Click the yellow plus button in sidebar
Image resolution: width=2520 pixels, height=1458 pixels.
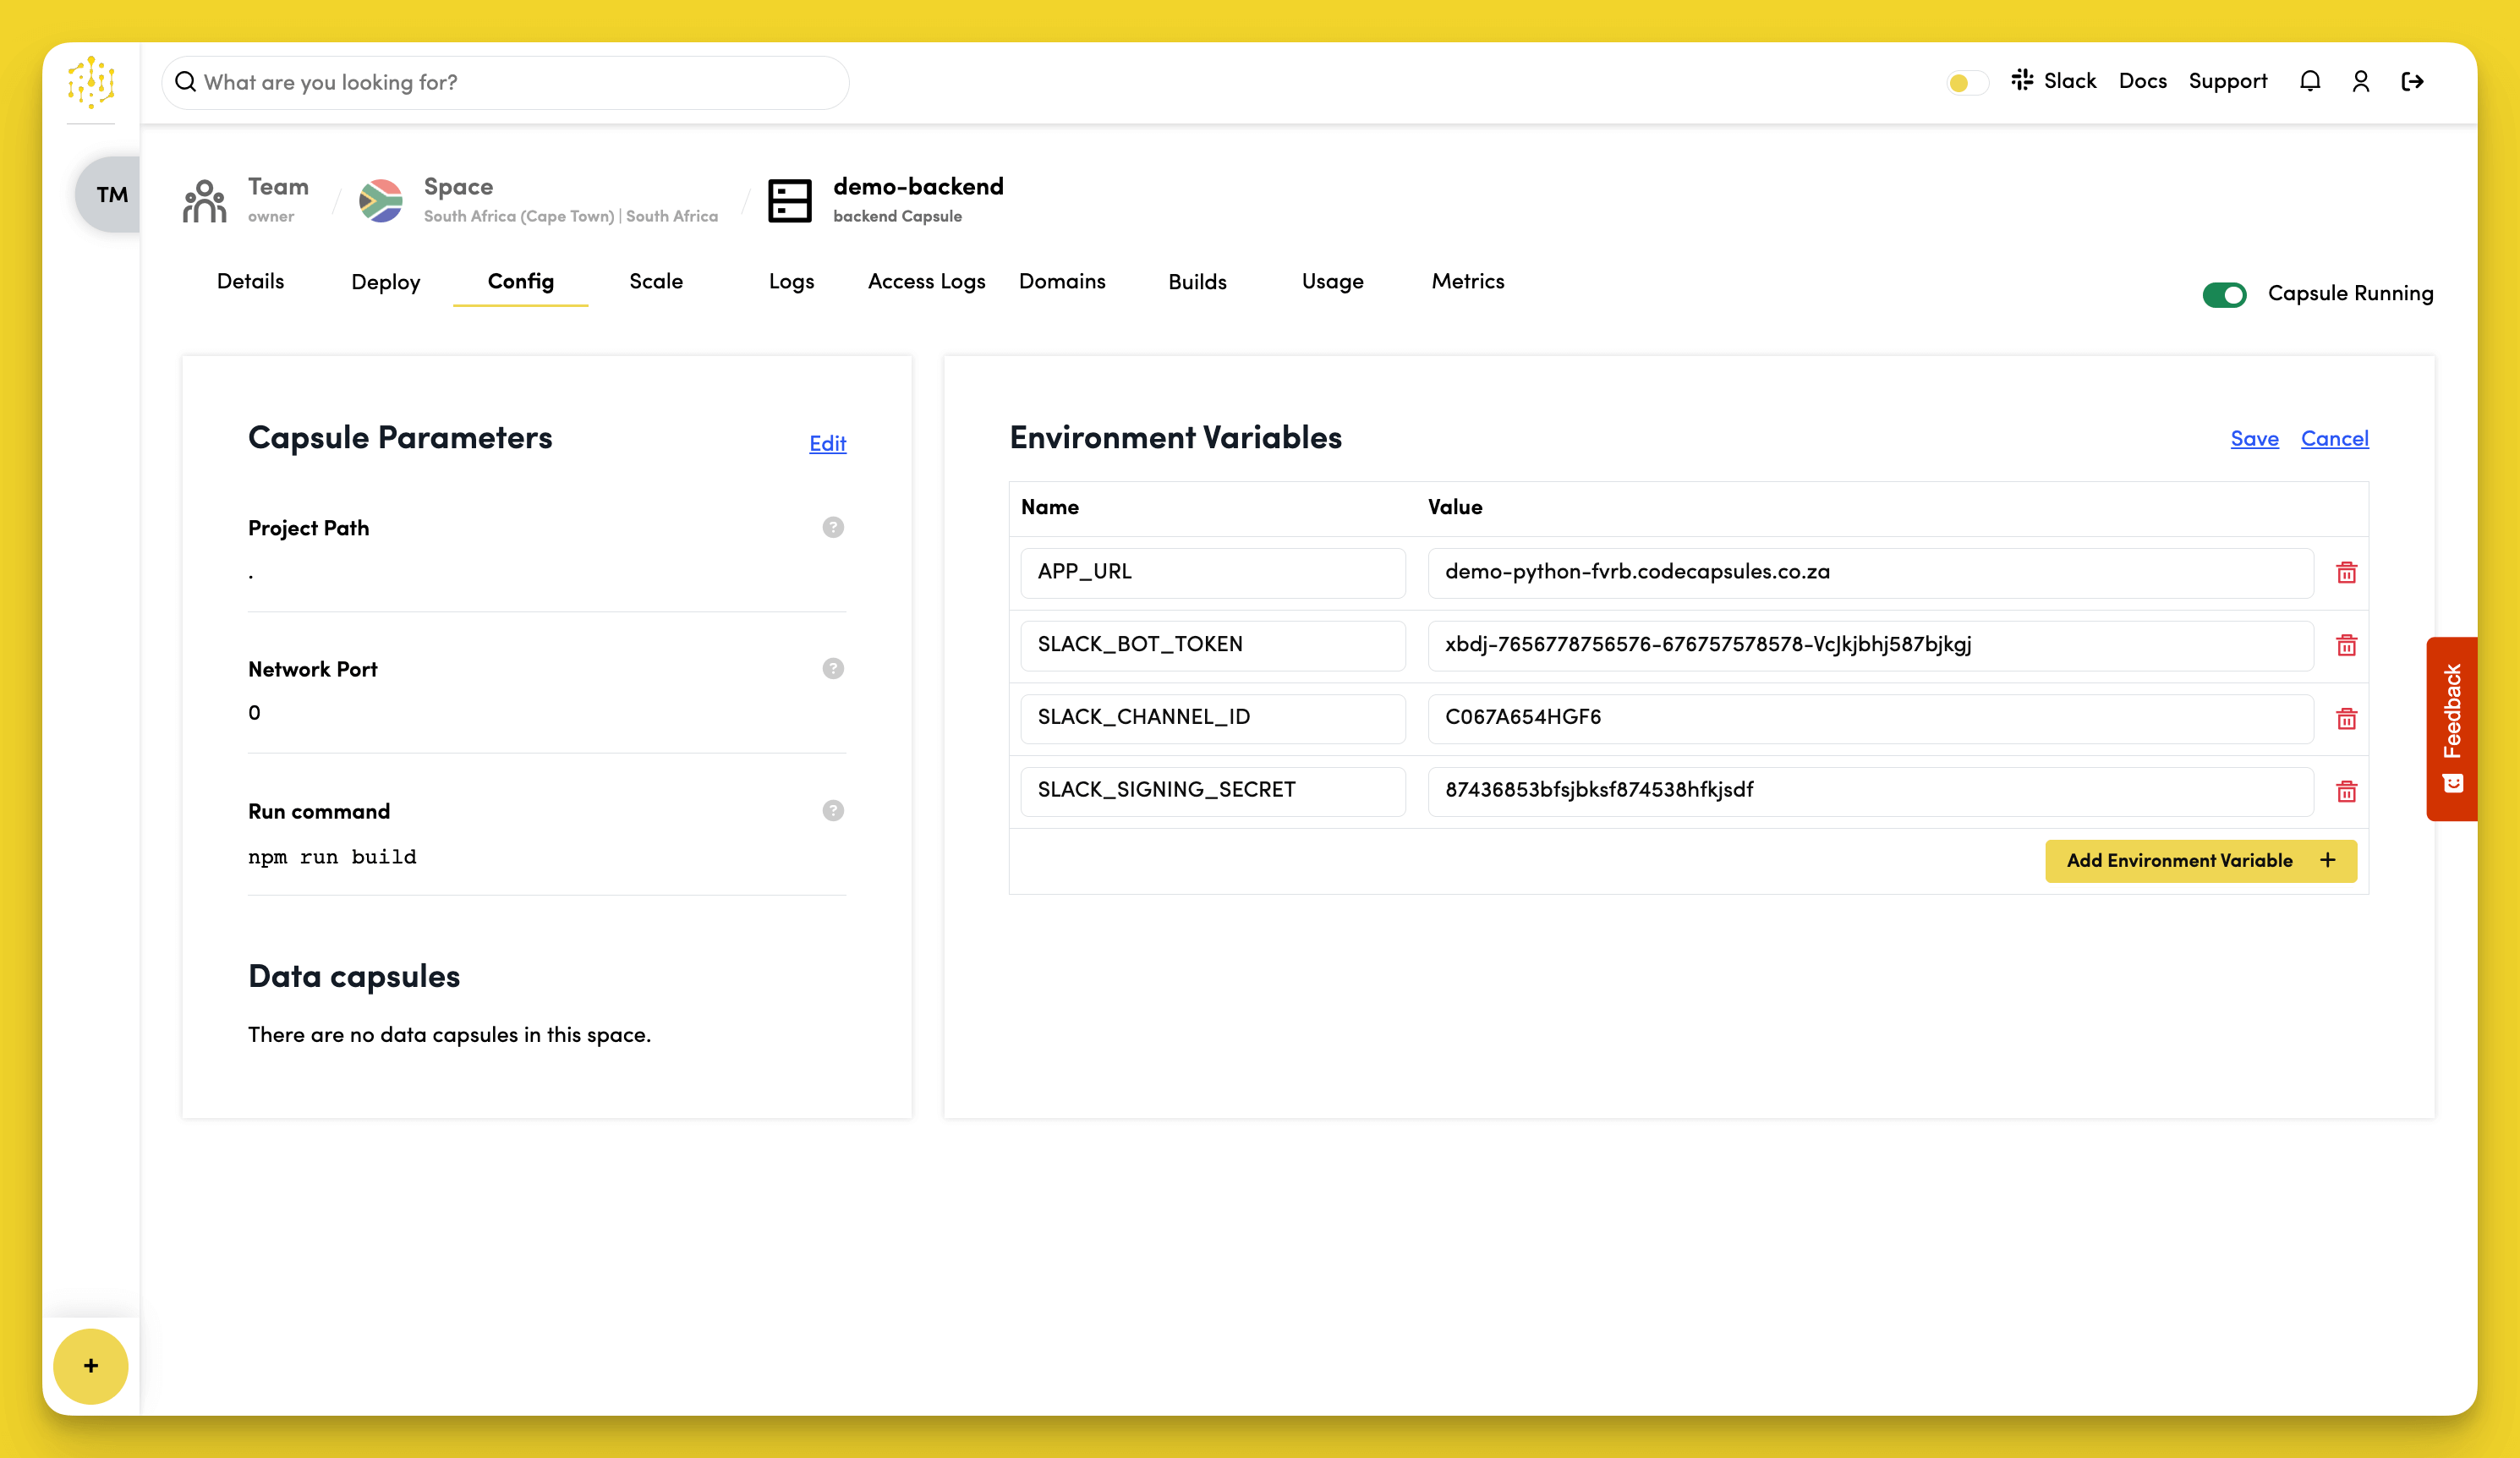(x=91, y=1365)
